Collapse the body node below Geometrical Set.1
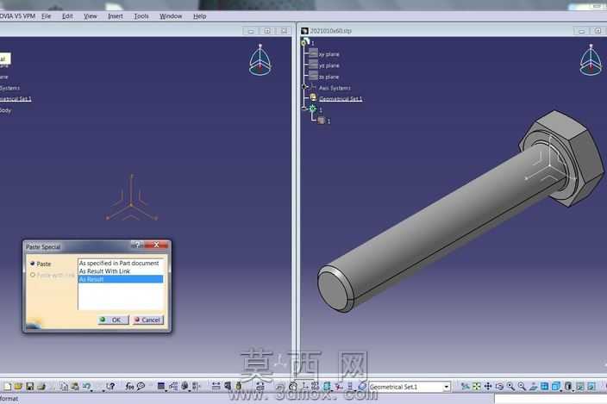The image size is (607, 404). pyautogui.click(x=305, y=109)
